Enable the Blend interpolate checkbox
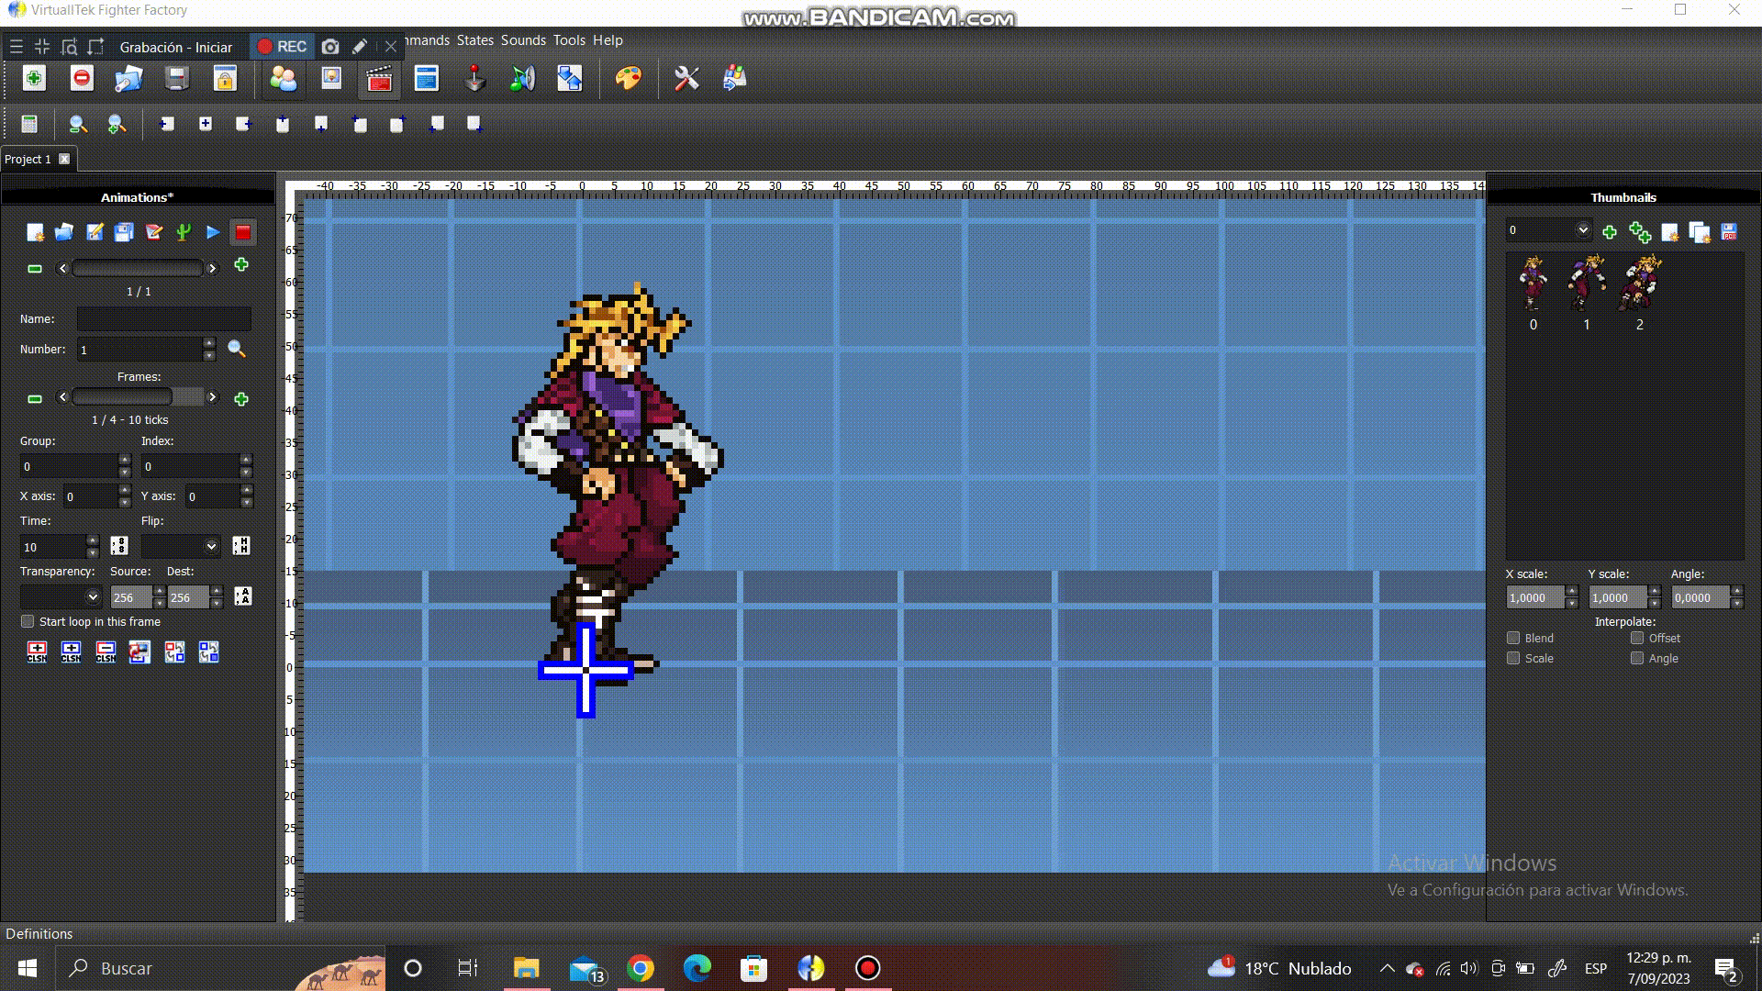Screen dimensions: 1762x991 [x=1513, y=638]
